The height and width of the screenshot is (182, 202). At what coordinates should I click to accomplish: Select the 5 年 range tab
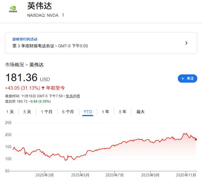coord(122,112)
